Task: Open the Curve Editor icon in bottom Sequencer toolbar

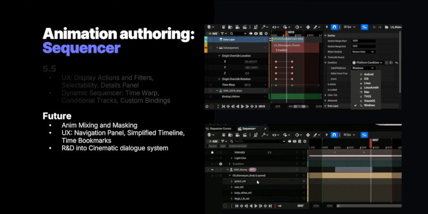Action: (364, 135)
